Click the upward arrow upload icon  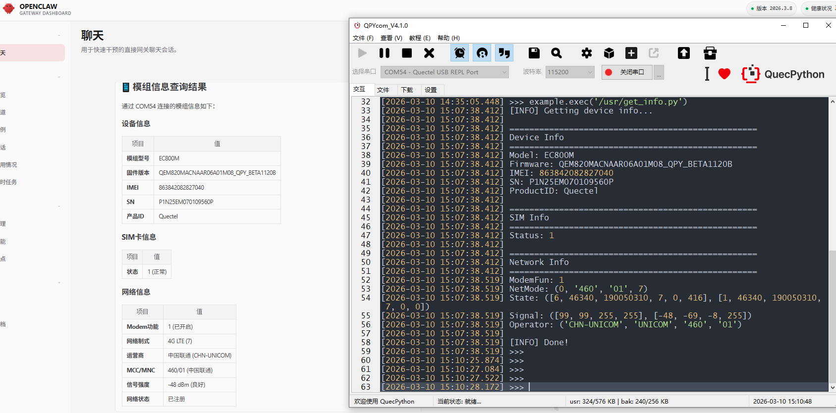pyautogui.click(x=684, y=53)
